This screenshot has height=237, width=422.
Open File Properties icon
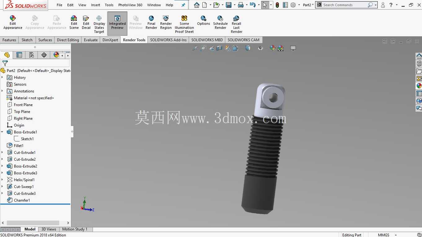coord(285,5)
